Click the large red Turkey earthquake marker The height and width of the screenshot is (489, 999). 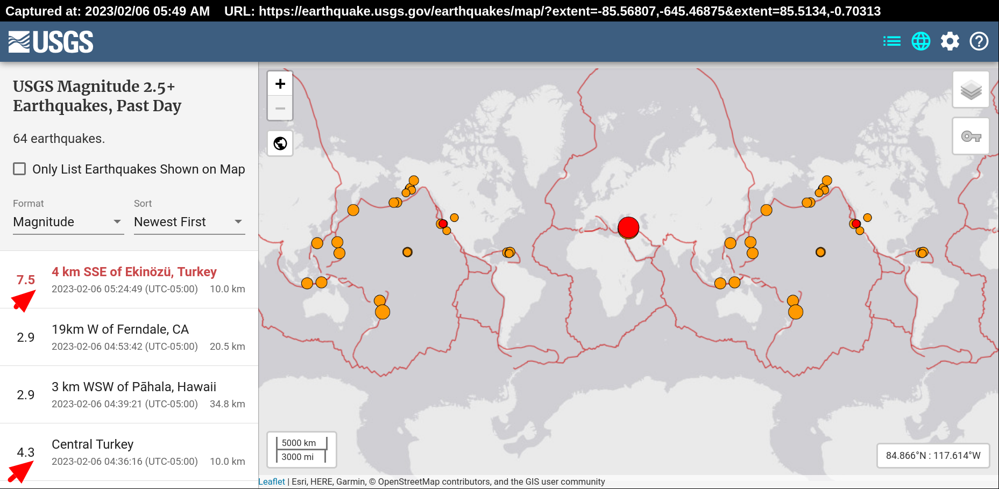628,228
